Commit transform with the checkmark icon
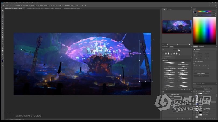This screenshot has width=218, height=122. coord(85,5)
